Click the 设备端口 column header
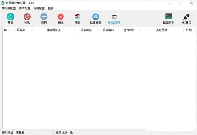197x135 pixels. [x=108, y=30]
